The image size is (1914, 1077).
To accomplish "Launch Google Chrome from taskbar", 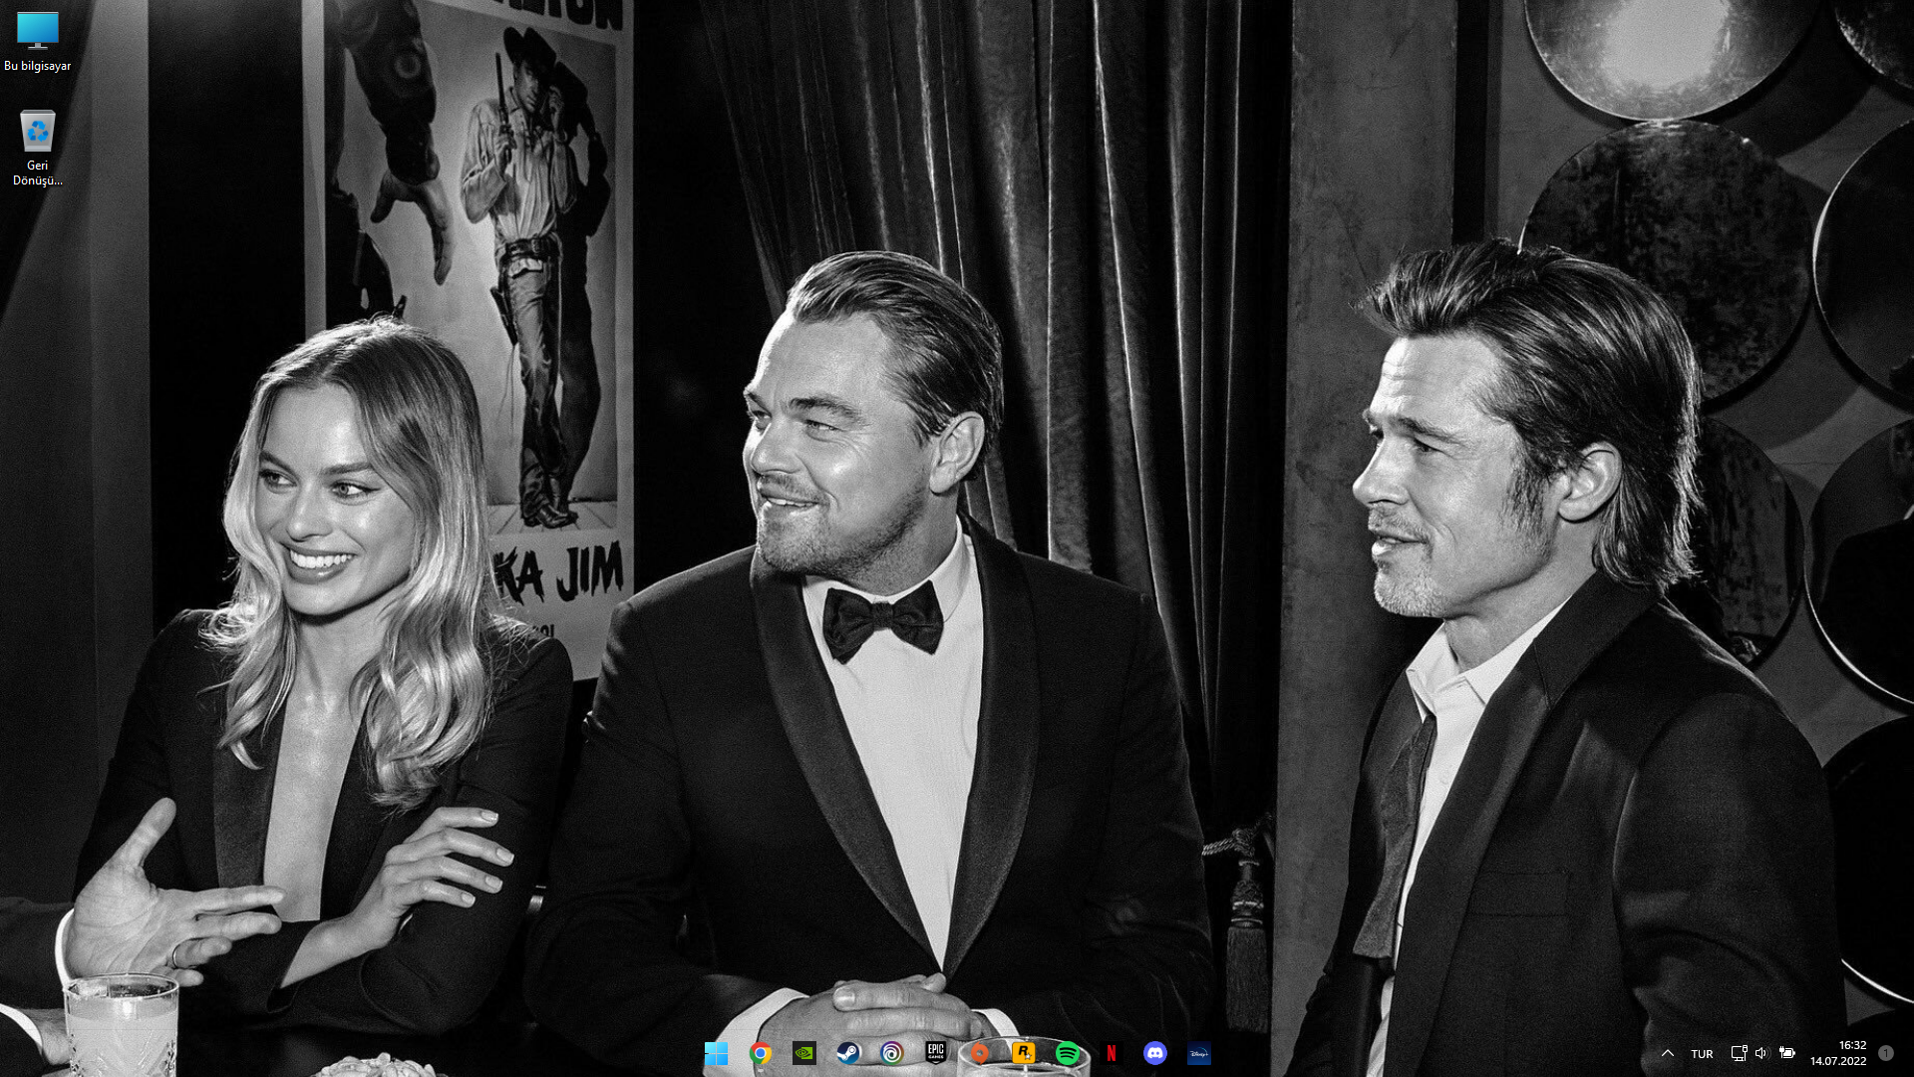I will tap(761, 1053).
